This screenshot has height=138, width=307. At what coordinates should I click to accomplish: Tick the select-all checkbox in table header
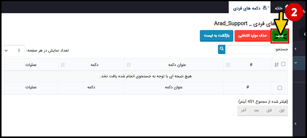tap(283, 64)
